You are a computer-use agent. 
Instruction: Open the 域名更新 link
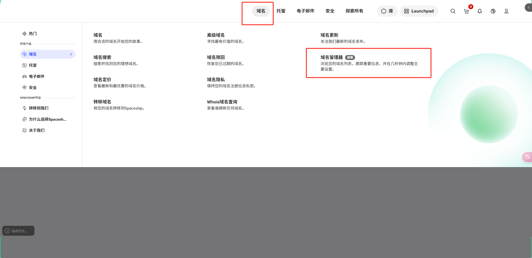pyautogui.click(x=329, y=35)
